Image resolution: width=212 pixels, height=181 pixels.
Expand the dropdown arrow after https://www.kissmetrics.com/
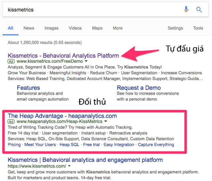click(x=69, y=166)
